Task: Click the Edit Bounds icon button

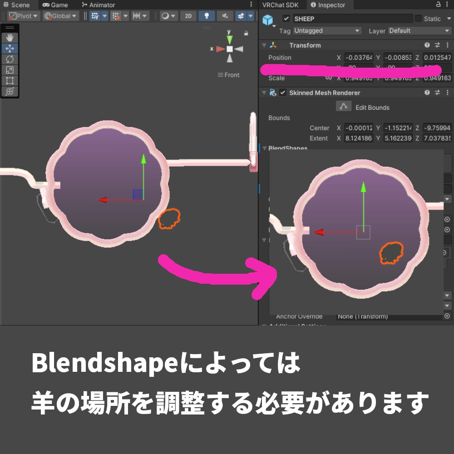Action: click(x=344, y=106)
